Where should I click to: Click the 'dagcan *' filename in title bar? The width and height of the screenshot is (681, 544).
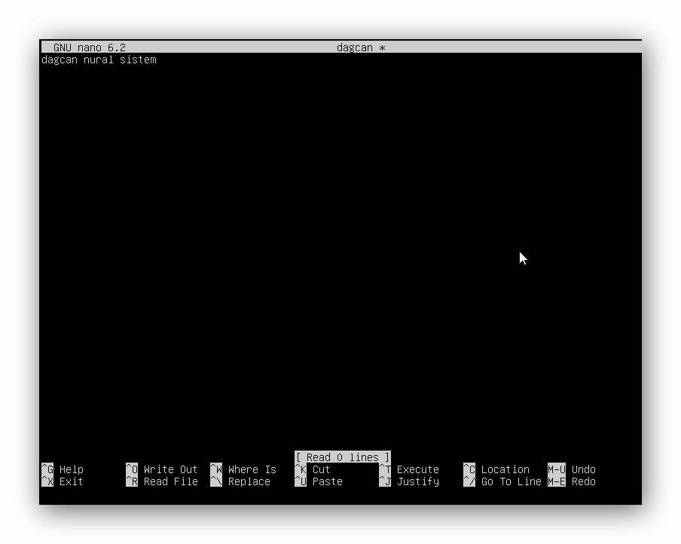tap(361, 47)
